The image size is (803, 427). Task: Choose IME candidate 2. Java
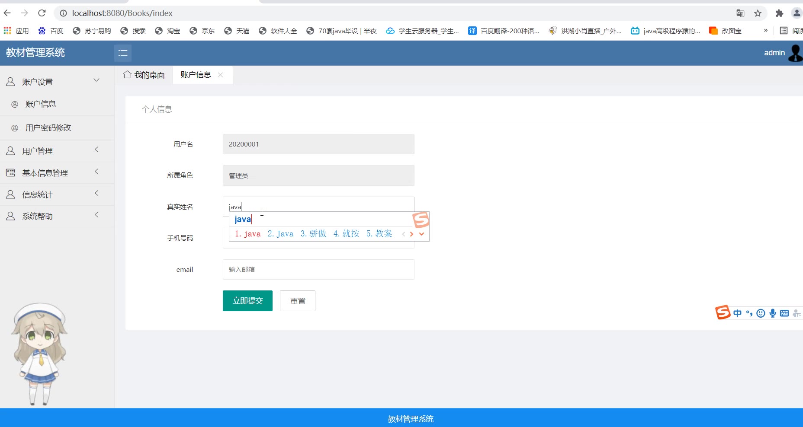280,234
